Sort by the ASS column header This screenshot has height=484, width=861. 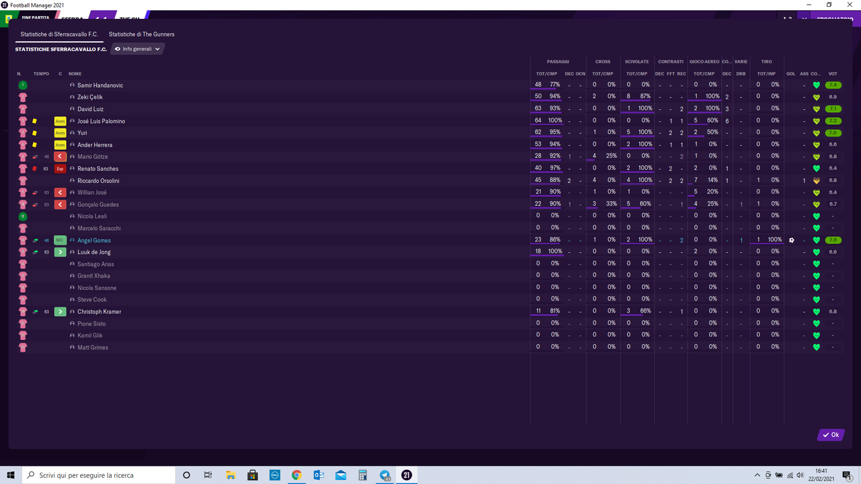pos(804,74)
